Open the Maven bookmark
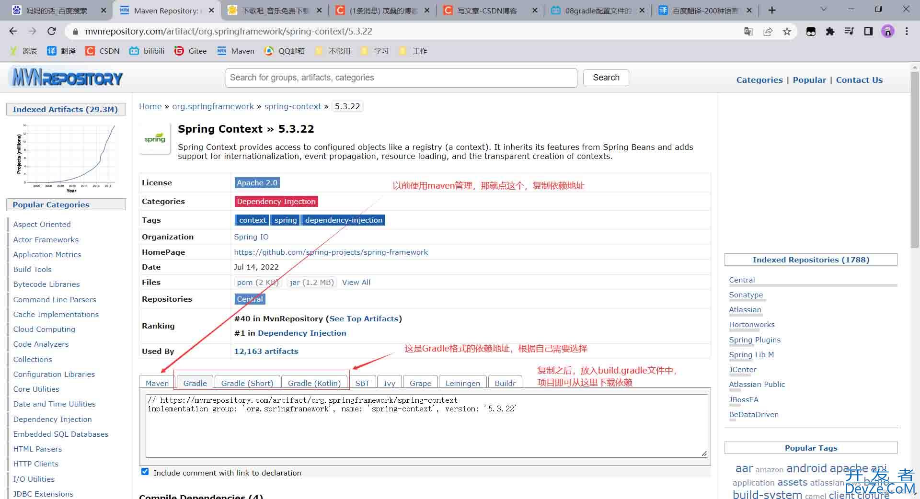 coord(236,51)
